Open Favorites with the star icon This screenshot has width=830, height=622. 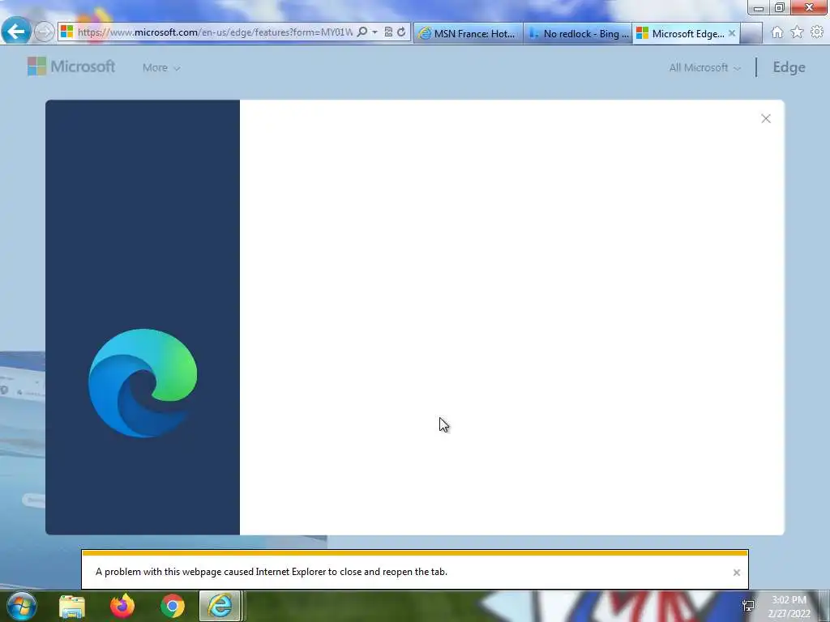coord(797,32)
